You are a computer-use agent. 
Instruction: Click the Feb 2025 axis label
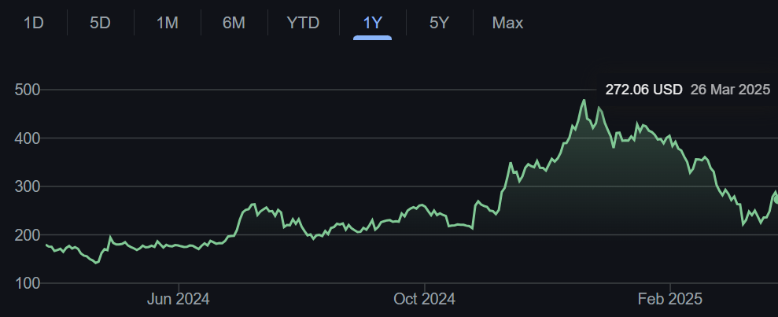tap(669, 299)
